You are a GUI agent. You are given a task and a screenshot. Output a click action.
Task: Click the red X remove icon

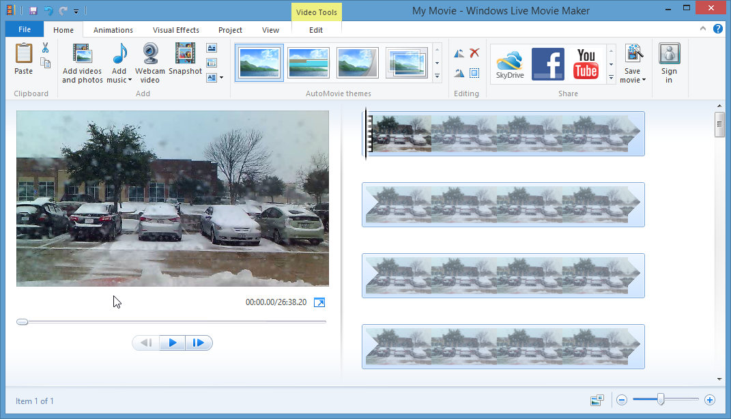[x=474, y=53]
